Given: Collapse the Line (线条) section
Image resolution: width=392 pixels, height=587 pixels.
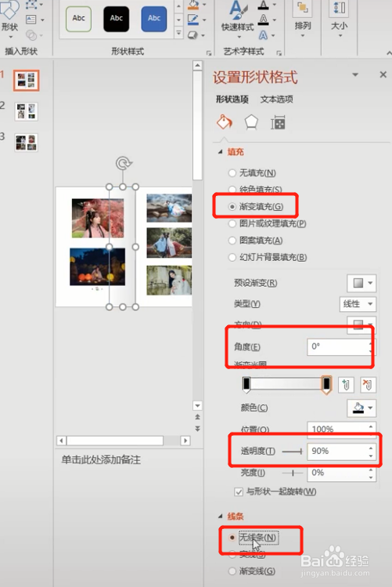Looking at the screenshot, I should pyautogui.click(x=220, y=516).
